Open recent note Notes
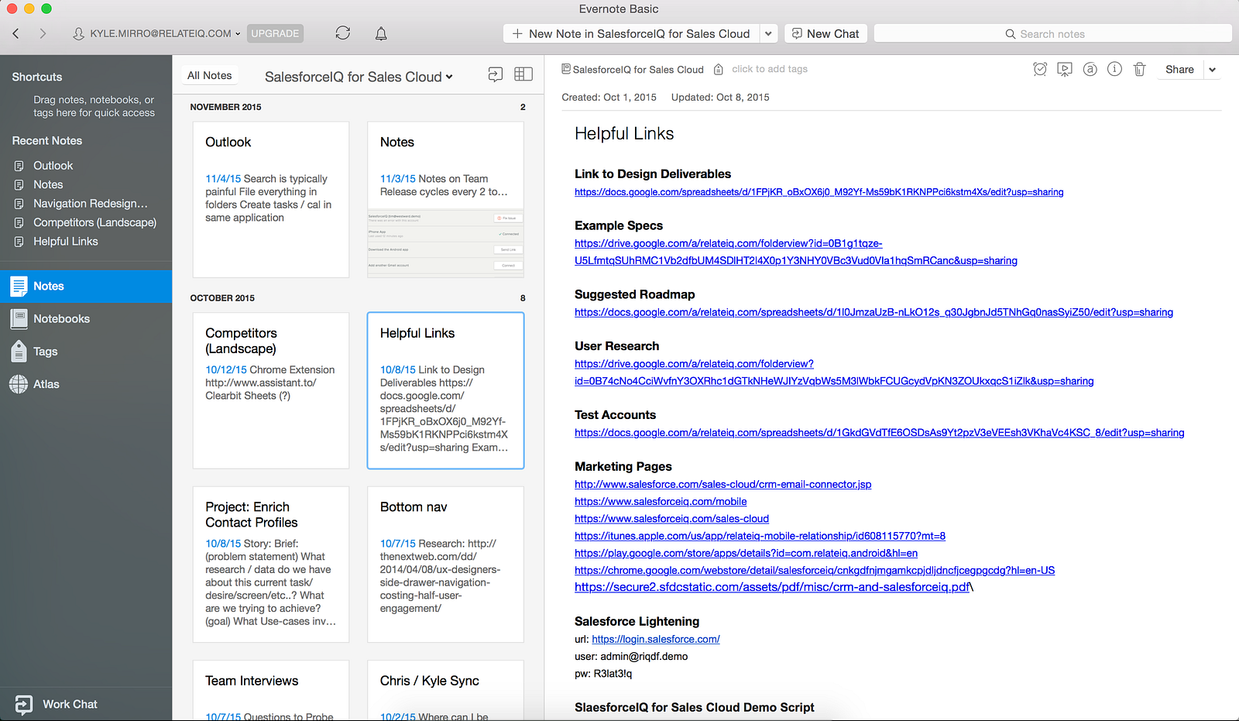Image resolution: width=1239 pixels, height=721 pixels. (48, 184)
